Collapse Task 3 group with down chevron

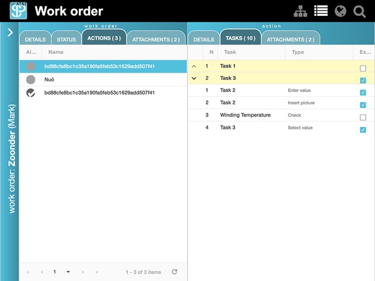(194, 78)
